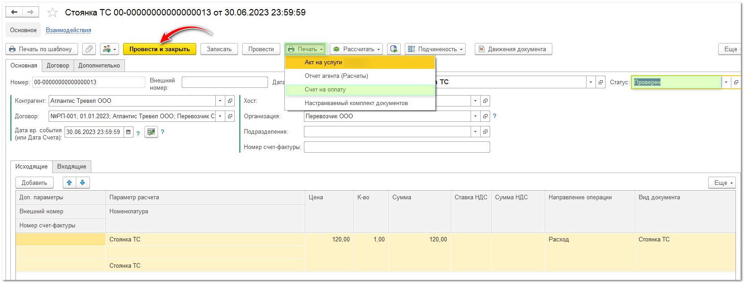This screenshot has width=745, height=284.
Task: Click the back navigation arrow
Action: click(x=14, y=12)
